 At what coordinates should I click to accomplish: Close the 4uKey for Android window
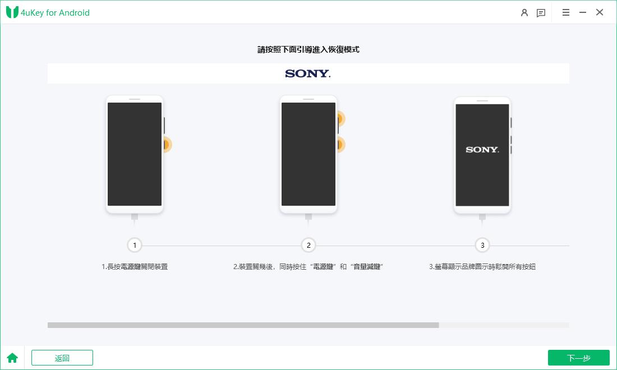[x=600, y=12]
